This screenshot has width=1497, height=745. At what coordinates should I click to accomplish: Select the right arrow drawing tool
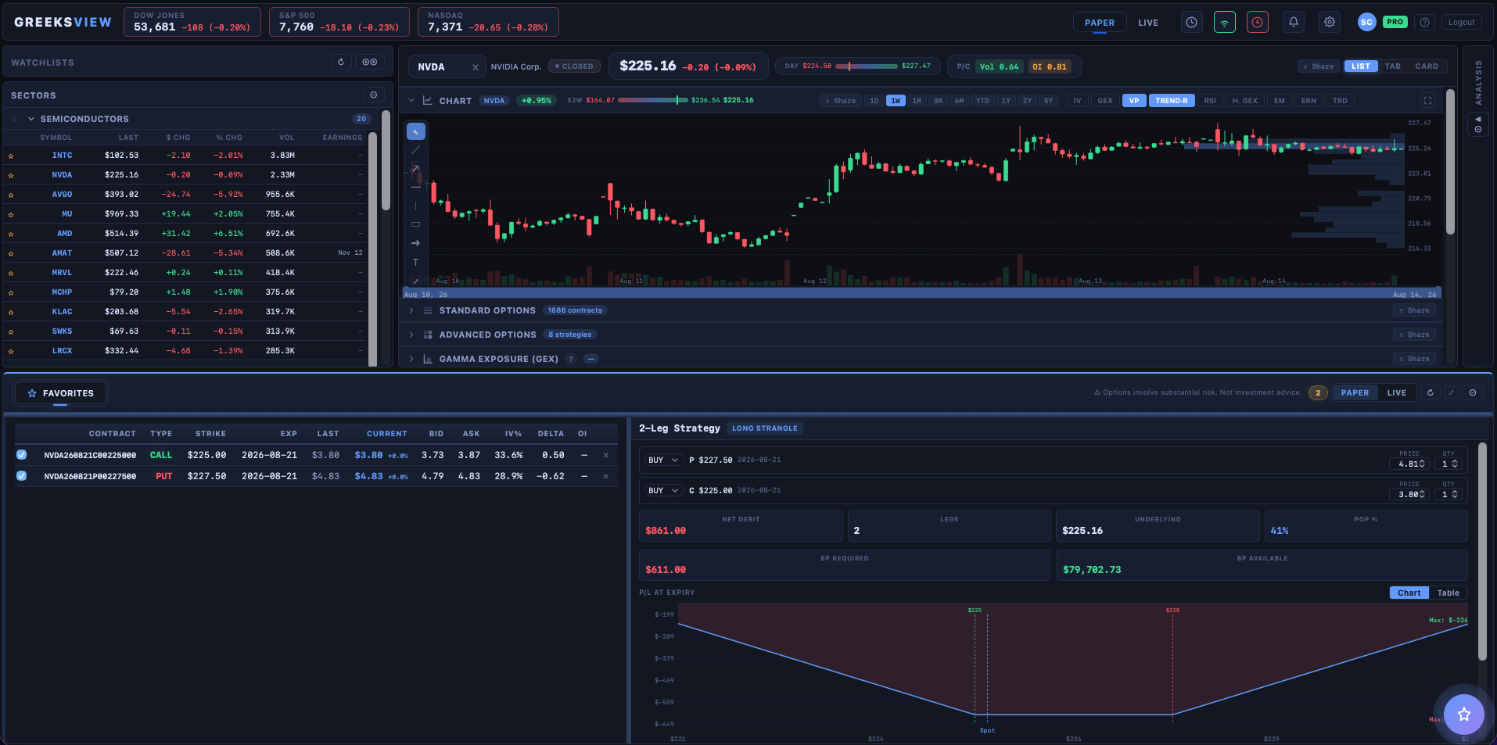coord(416,243)
